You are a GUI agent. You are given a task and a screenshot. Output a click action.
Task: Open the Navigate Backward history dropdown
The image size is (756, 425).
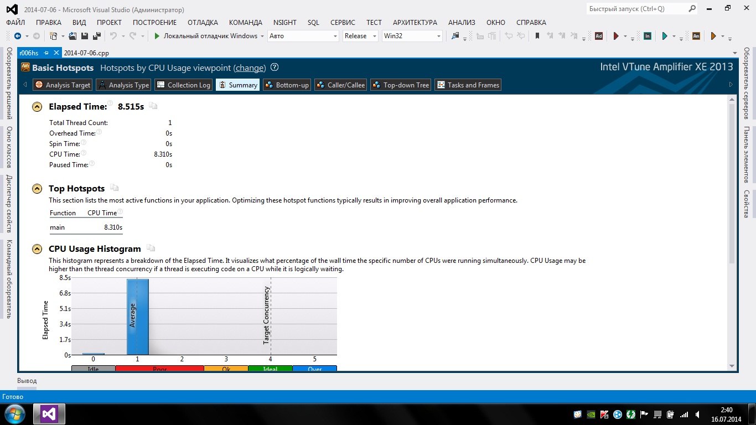pyautogui.click(x=27, y=36)
